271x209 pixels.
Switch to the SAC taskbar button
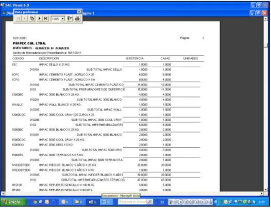coord(92,202)
